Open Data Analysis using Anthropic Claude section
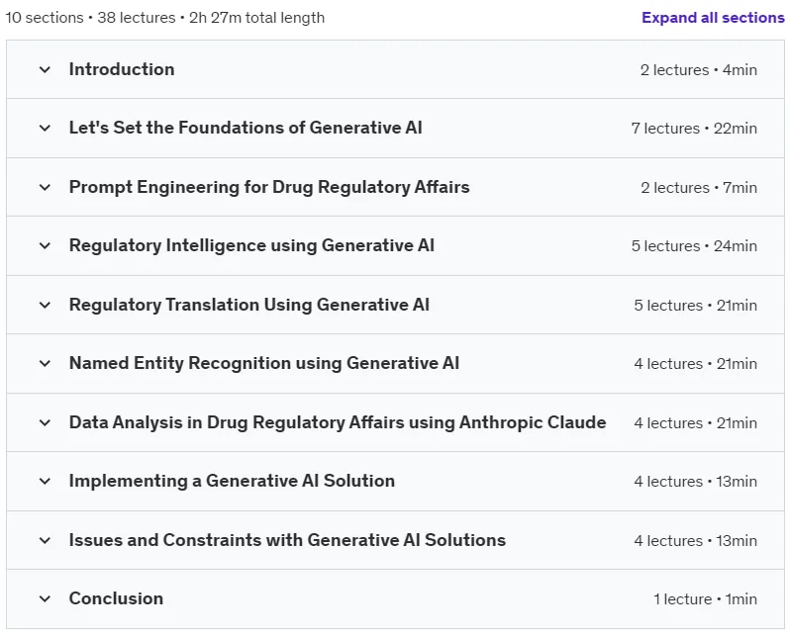Viewport: 790px width, 638px height. coord(338,422)
